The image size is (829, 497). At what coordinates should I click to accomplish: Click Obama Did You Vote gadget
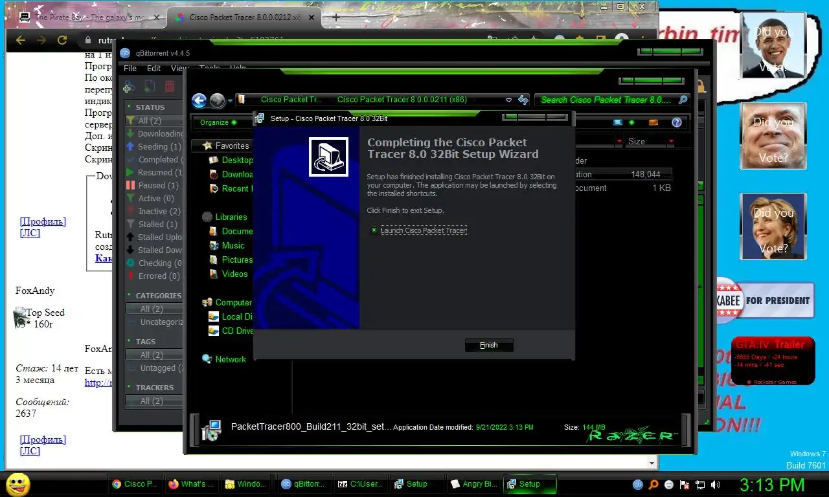pyautogui.click(x=773, y=45)
